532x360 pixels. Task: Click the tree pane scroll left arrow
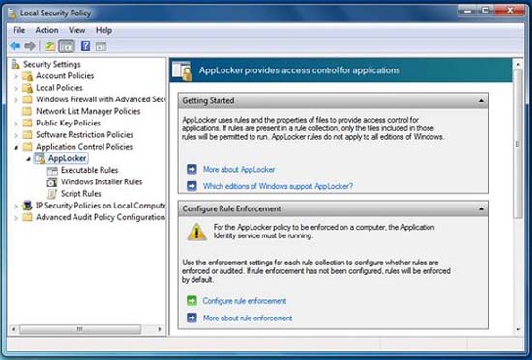click(14, 329)
